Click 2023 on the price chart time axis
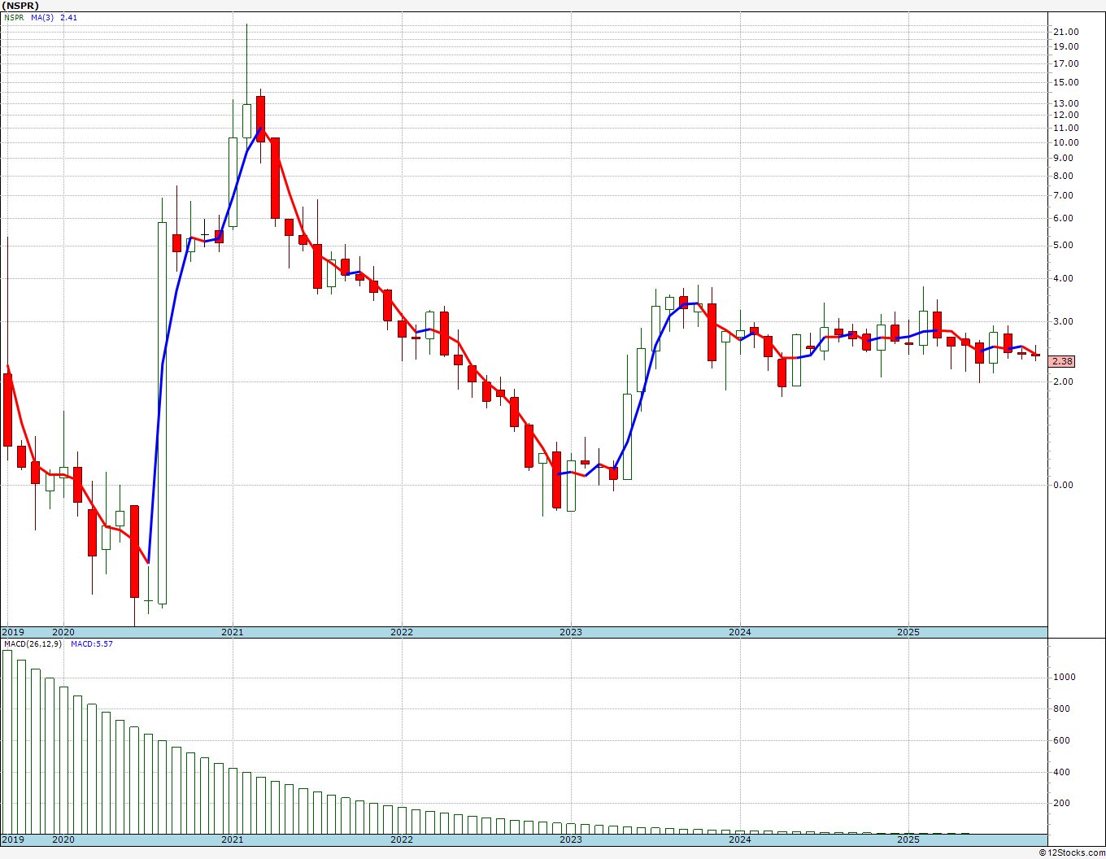Screen dimensions: 1106x859 point(570,632)
